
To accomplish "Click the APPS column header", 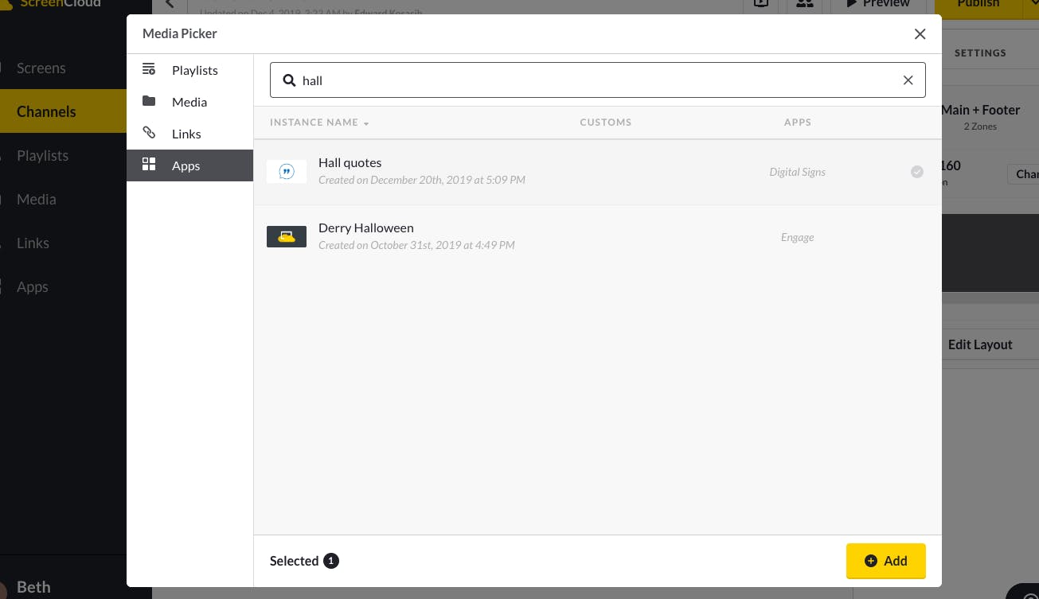I will coord(797,123).
